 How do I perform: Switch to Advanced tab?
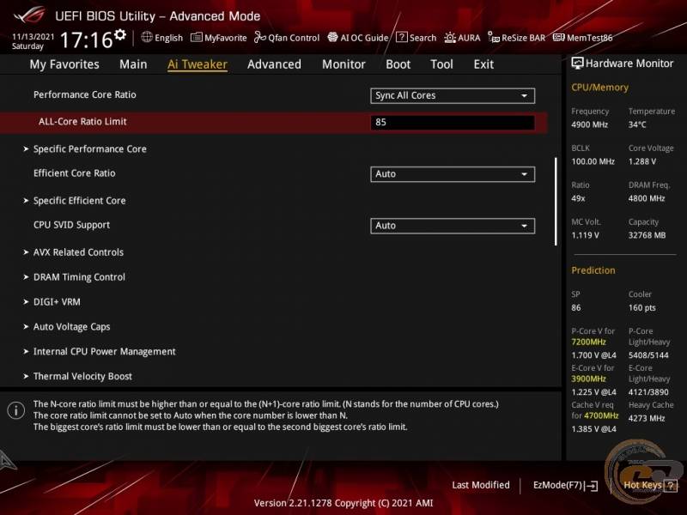[x=274, y=64]
